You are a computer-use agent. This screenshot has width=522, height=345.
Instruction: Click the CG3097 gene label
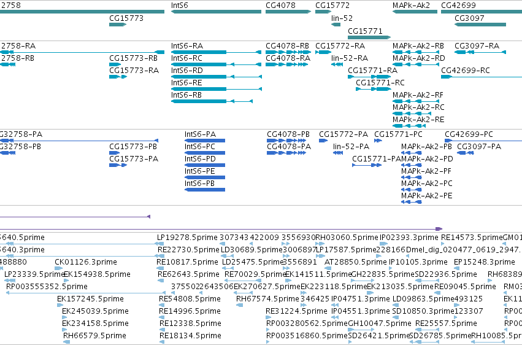(x=469, y=18)
